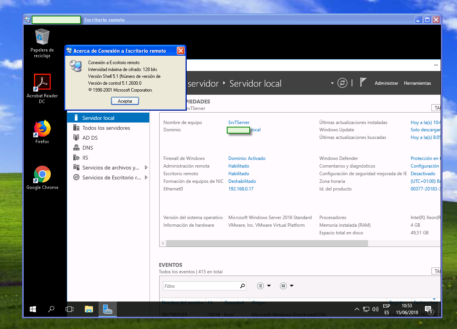Click the EVENTOS section heading

click(x=171, y=265)
